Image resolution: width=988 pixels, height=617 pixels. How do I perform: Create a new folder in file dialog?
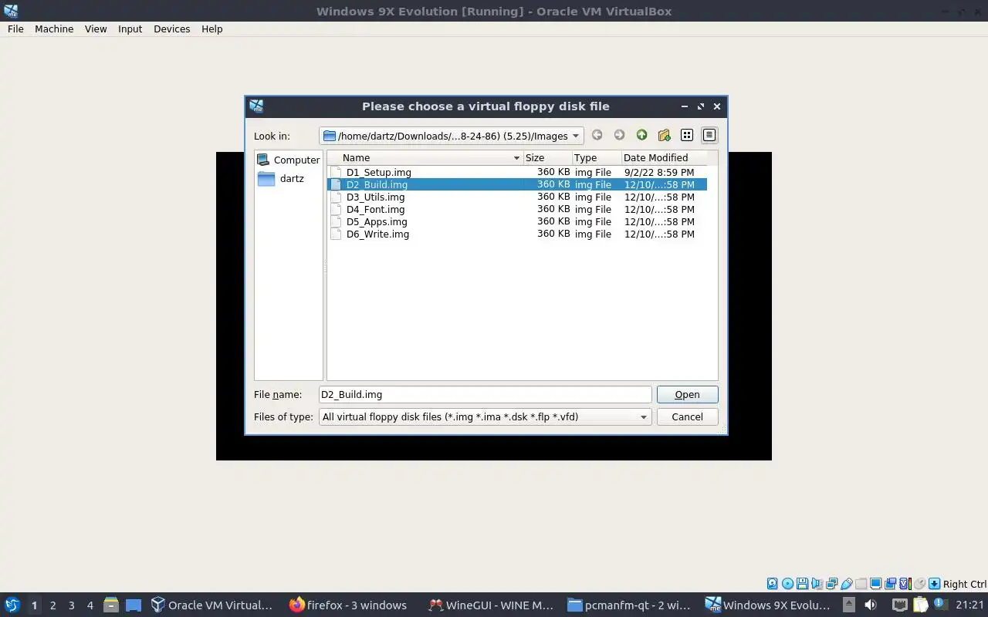[664, 135]
